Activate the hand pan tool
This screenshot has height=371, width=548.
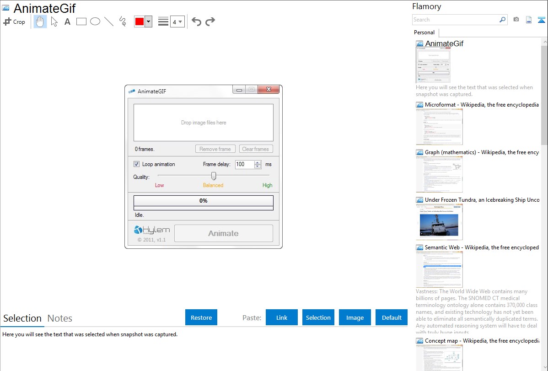tap(40, 22)
